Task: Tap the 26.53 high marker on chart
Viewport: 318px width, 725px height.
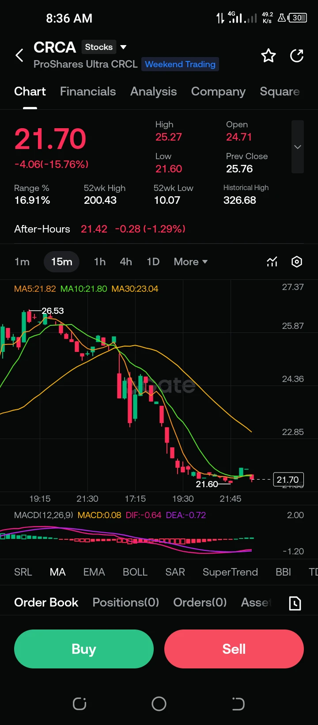Action: point(53,311)
